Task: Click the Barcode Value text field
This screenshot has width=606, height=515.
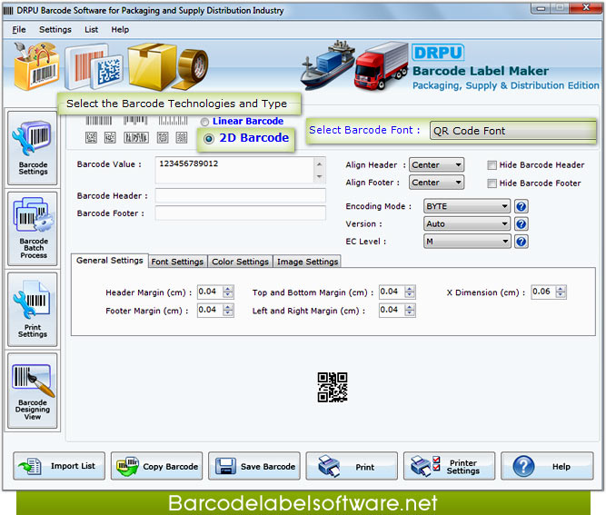Action: (235, 170)
